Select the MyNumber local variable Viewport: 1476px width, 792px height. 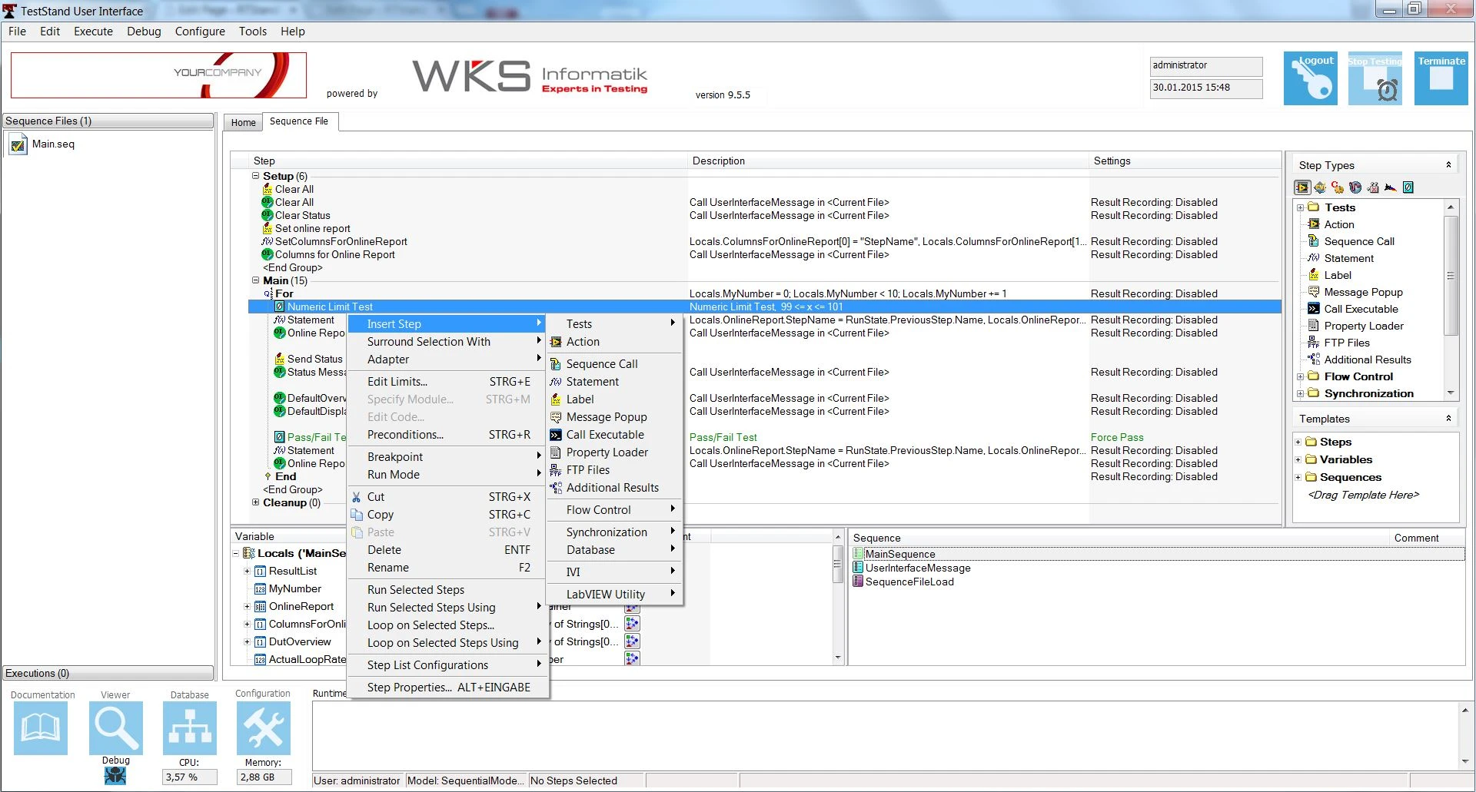(294, 588)
